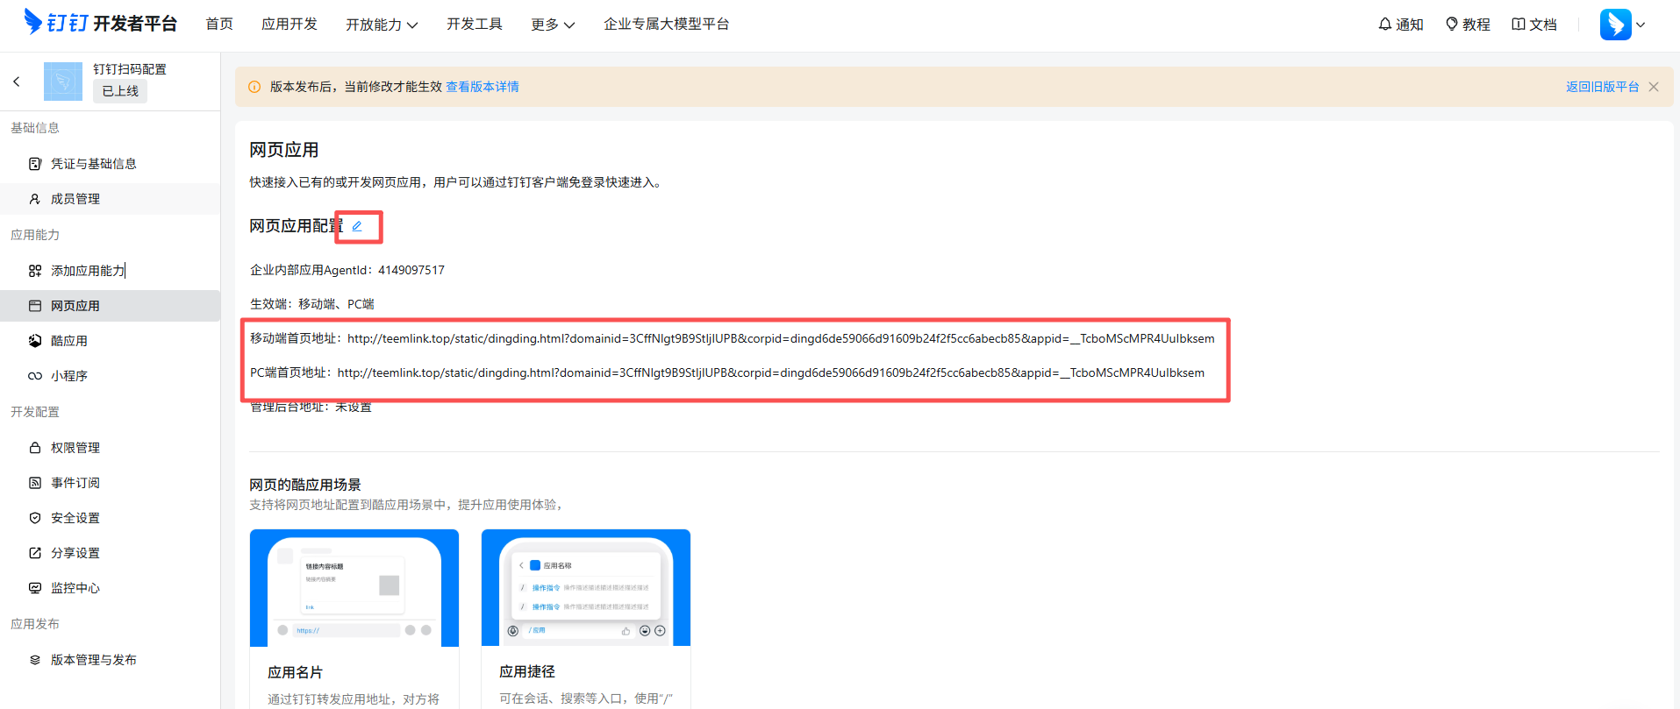1680x709 pixels.
Task: Open 酷应用 in the sidebar
Action: 110,341
